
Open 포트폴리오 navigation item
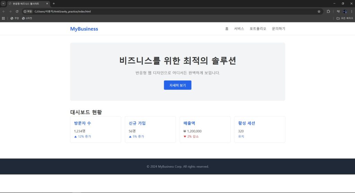coord(258,29)
